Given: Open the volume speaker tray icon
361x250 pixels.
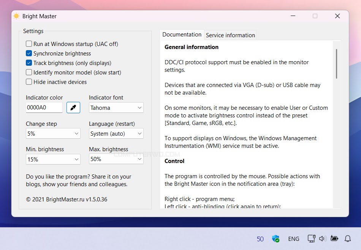Looking at the screenshot, I should pos(323,239).
